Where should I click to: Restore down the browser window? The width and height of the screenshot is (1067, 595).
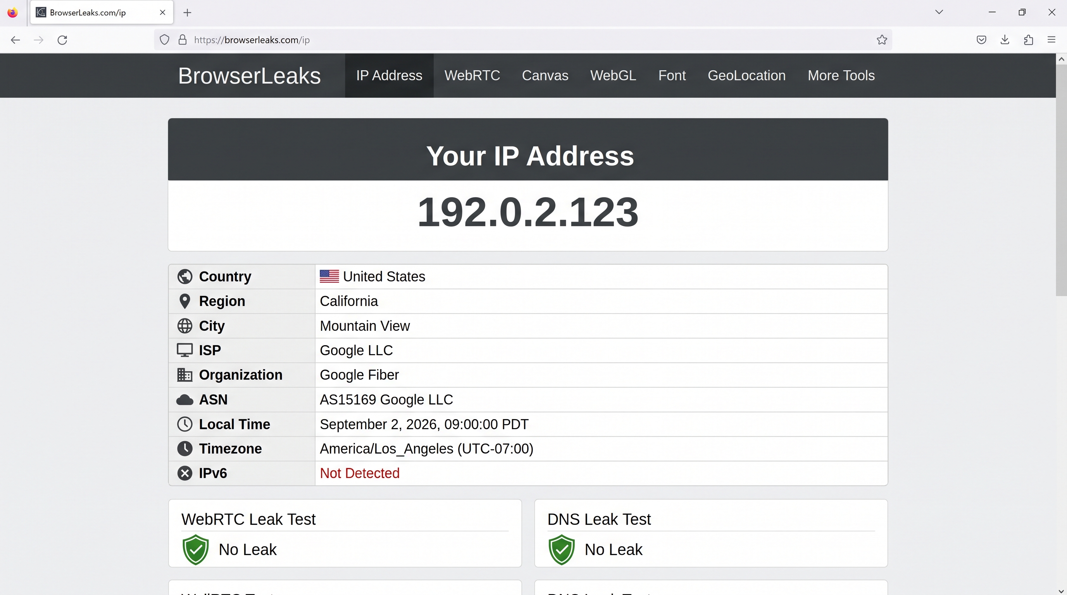click(1022, 12)
